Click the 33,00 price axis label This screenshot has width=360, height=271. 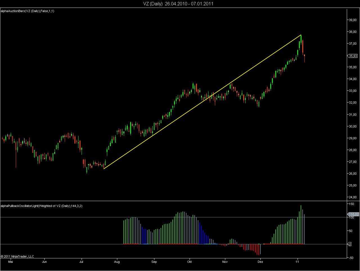[x=353, y=91]
